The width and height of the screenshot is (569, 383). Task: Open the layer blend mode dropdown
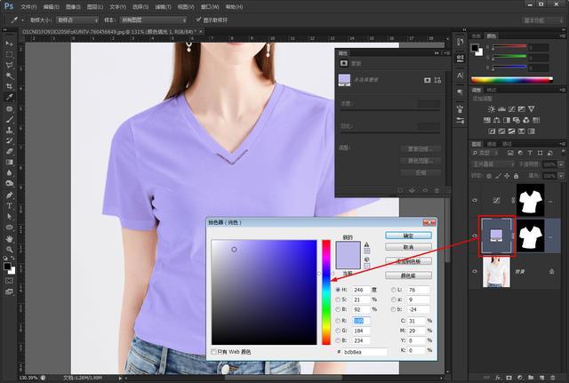tap(493, 164)
